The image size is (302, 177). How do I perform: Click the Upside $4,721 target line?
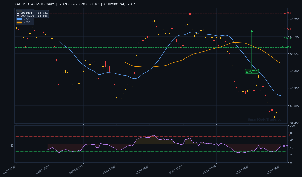pyautogui.click(x=32, y=13)
